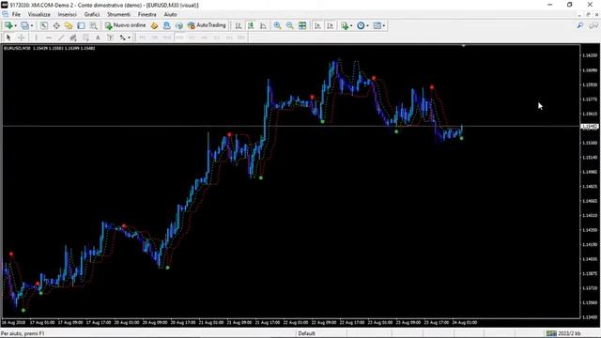Viewport: 601px width, 338px height.
Task: Open the Aiuto menu
Action: pyautogui.click(x=171, y=14)
